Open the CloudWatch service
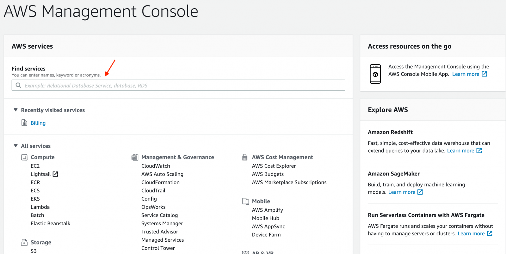Screen dimensions: 506x254 pos(156,166)
